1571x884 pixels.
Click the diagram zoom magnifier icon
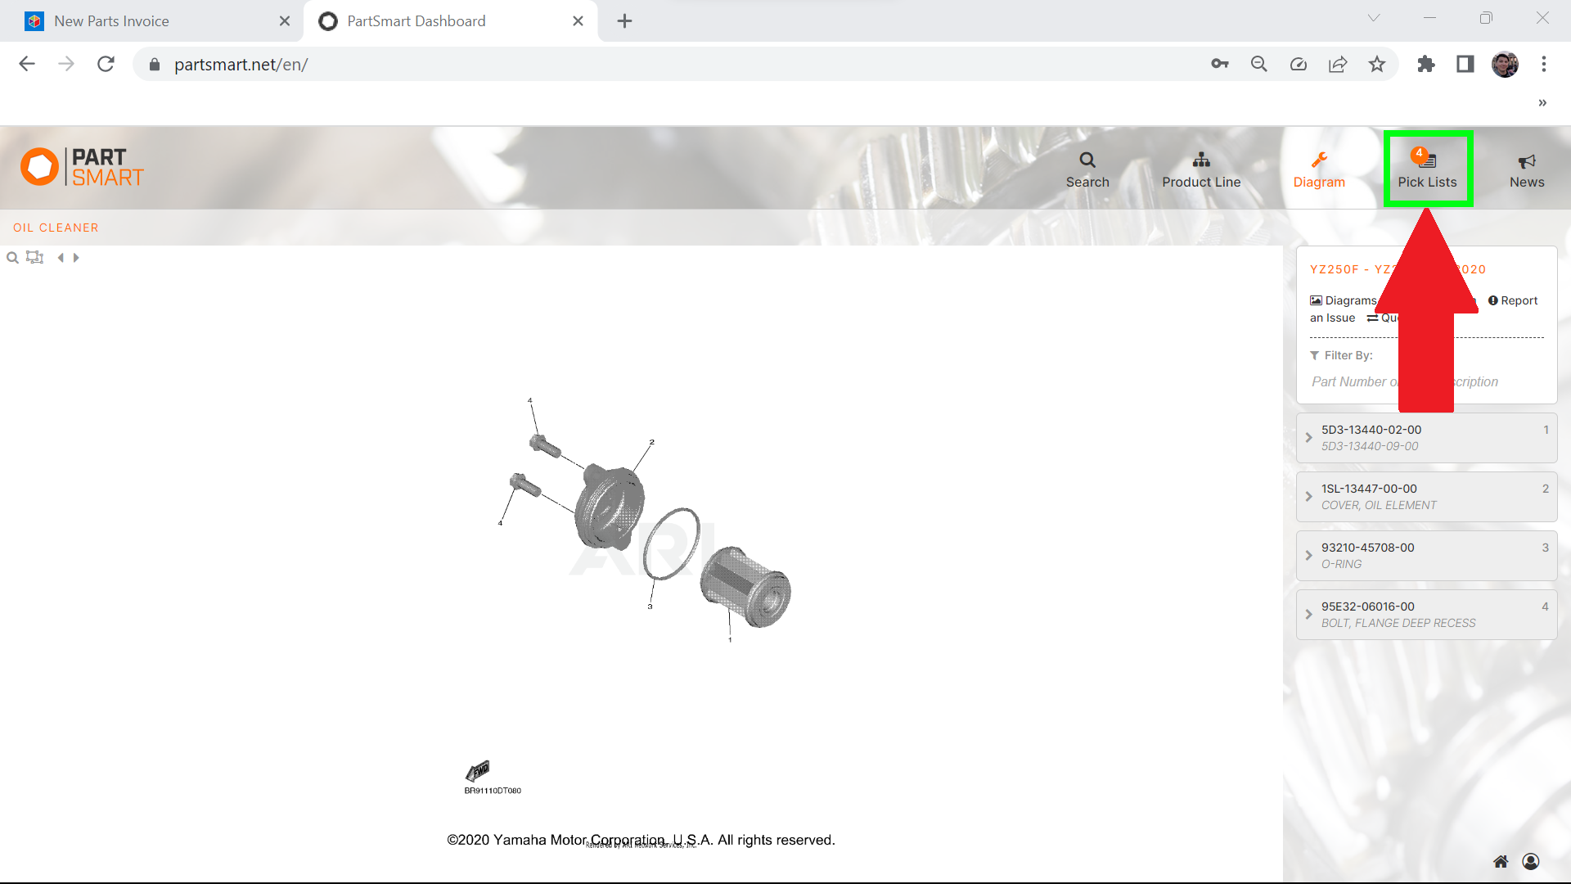coord(12,258)
